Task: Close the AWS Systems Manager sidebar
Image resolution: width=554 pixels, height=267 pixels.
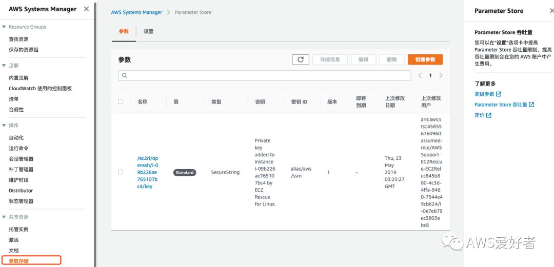Action: click(86, 9)
